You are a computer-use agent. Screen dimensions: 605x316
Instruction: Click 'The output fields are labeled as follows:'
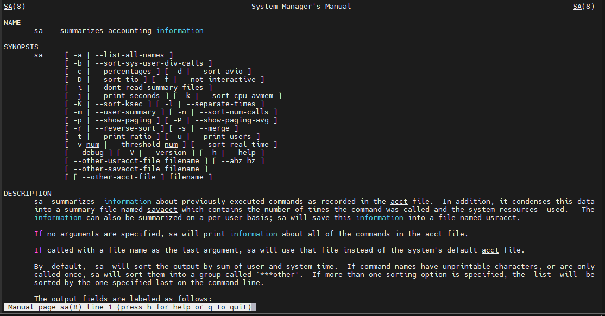123,299
